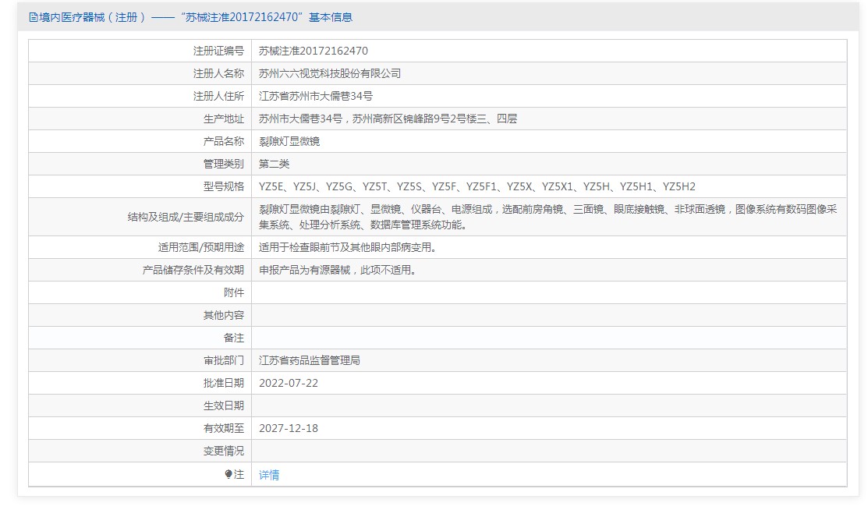Image resolution: width=868 pixels, height=517 pixels.
Task: Select storage text 申报产品为有源器械，此项不适用
Action: (x=338, y=270)
